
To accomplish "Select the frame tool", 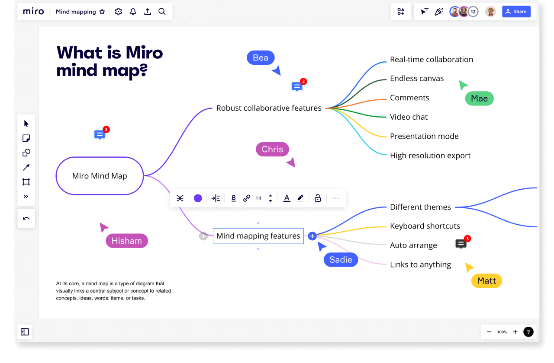I will (x=26, y=182).
